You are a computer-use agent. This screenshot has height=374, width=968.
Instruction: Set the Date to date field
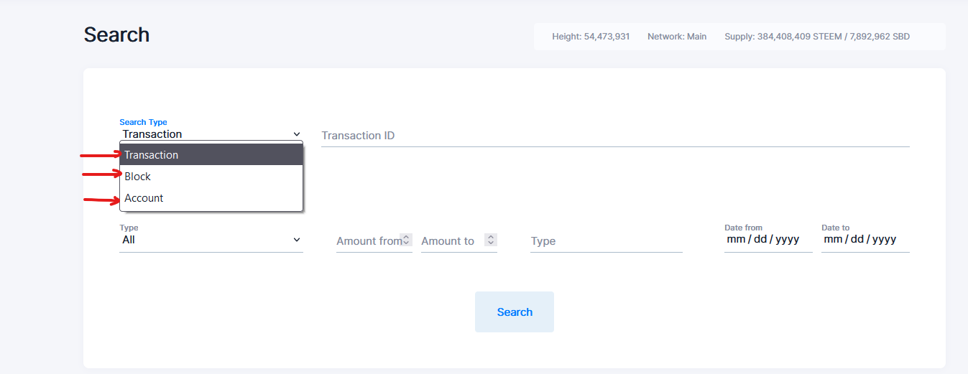865,240
